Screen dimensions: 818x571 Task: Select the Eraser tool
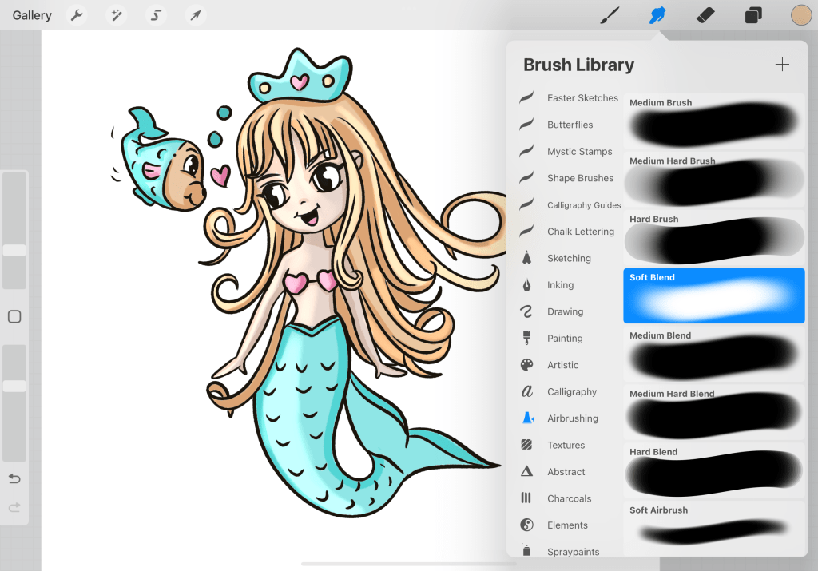705,15
